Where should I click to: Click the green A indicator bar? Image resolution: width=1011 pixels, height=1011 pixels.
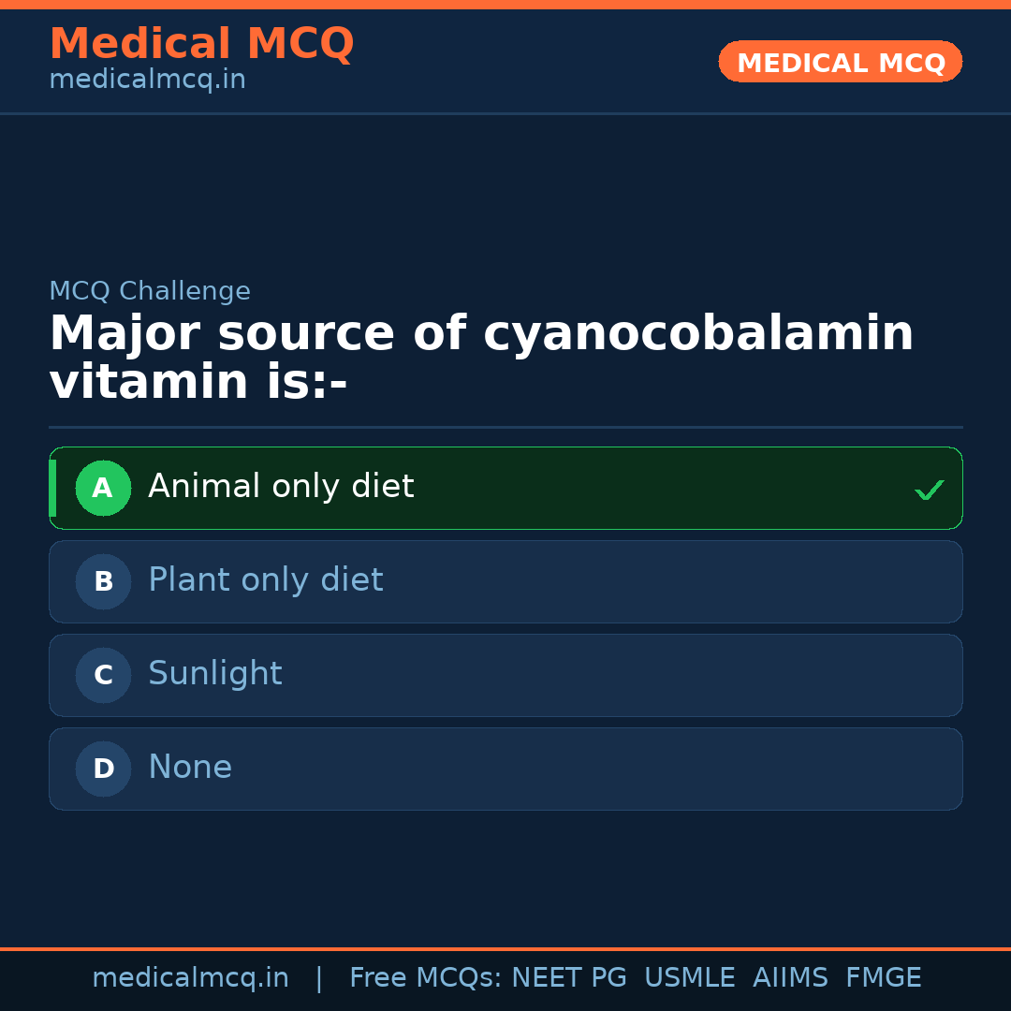click(x=53, y=488)
